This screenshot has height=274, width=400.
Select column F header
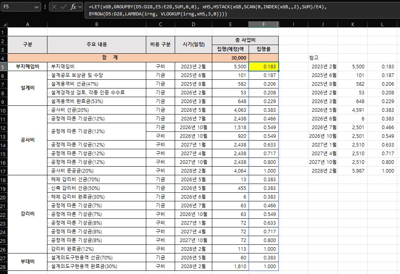point(263,24)
